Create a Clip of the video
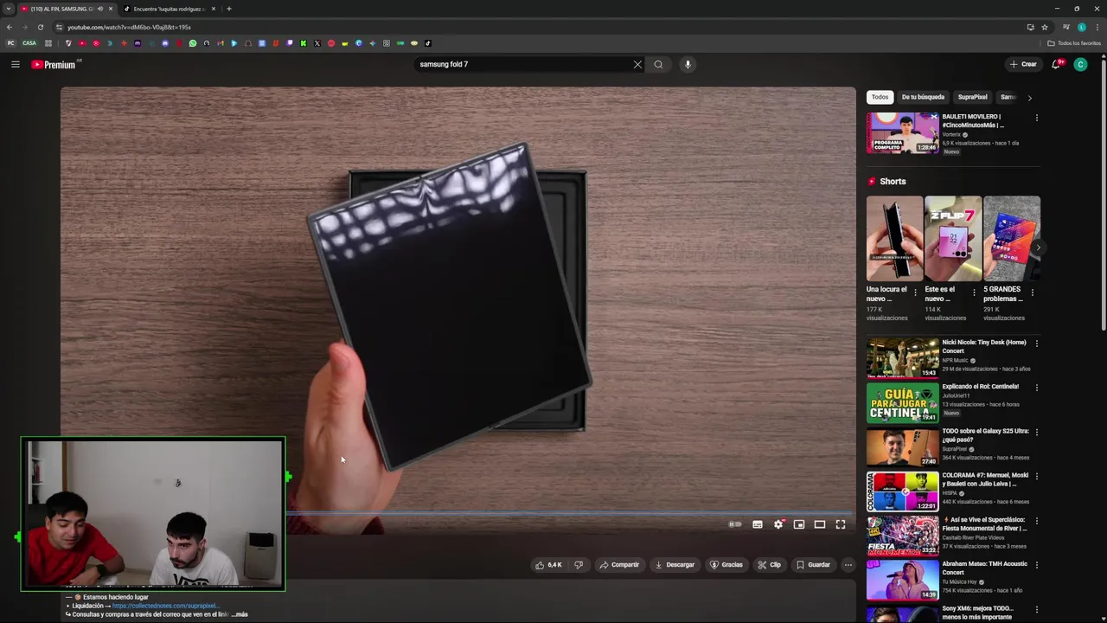 pos(769,565)
